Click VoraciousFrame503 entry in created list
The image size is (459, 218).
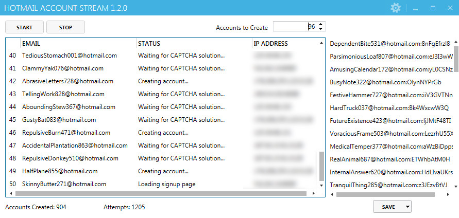pos(392,134)
